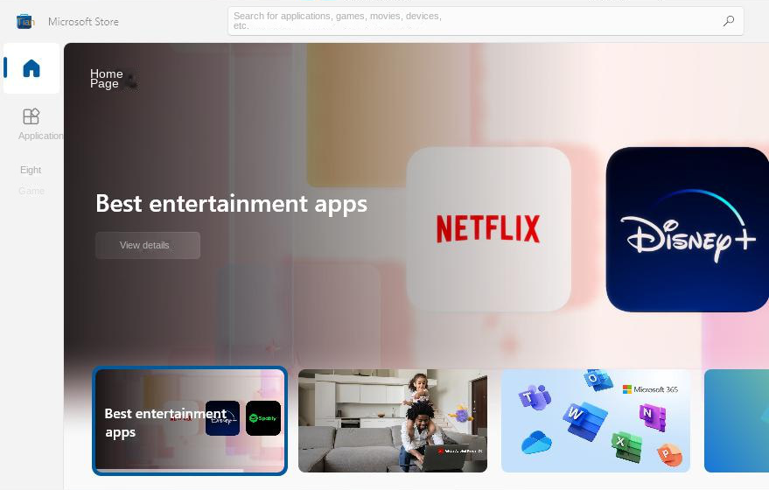The image size is (769, 490).
Task: Click the Word icon in Microsoft 365 card
Action: (x=574, y=412)
